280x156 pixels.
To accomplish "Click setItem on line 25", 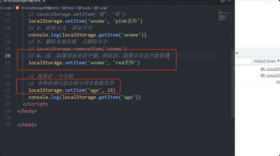I will (75, 90).
